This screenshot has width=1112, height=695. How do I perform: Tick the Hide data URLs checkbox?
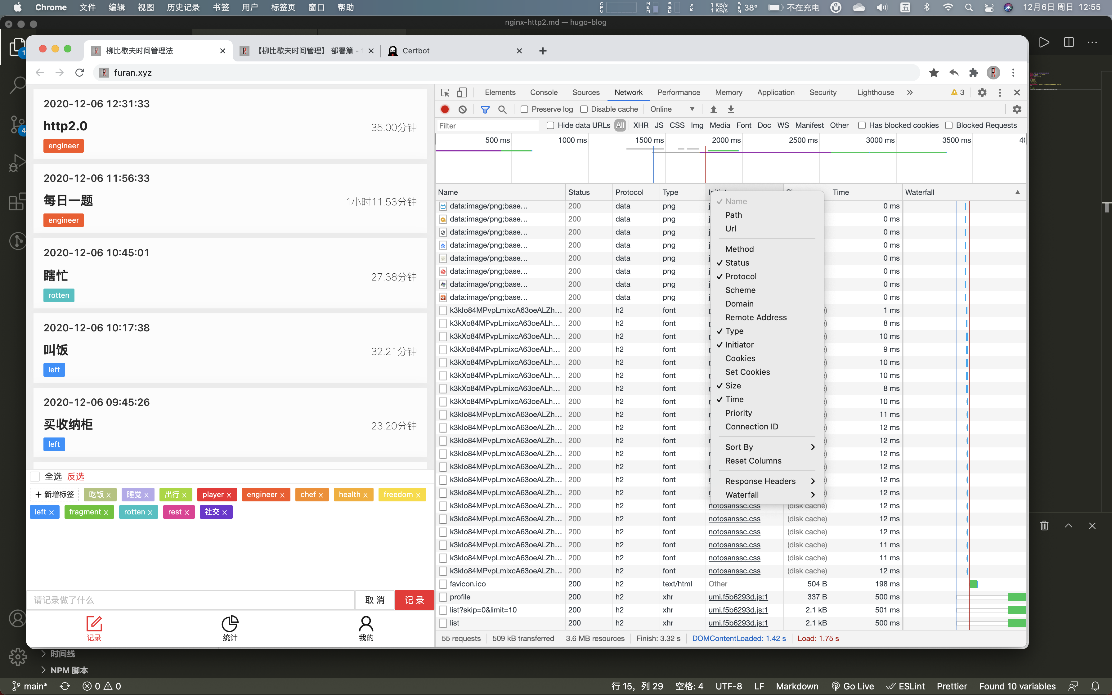[550, 125]
